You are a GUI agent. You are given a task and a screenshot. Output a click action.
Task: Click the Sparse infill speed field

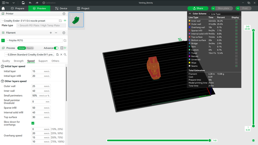(41, 108)
